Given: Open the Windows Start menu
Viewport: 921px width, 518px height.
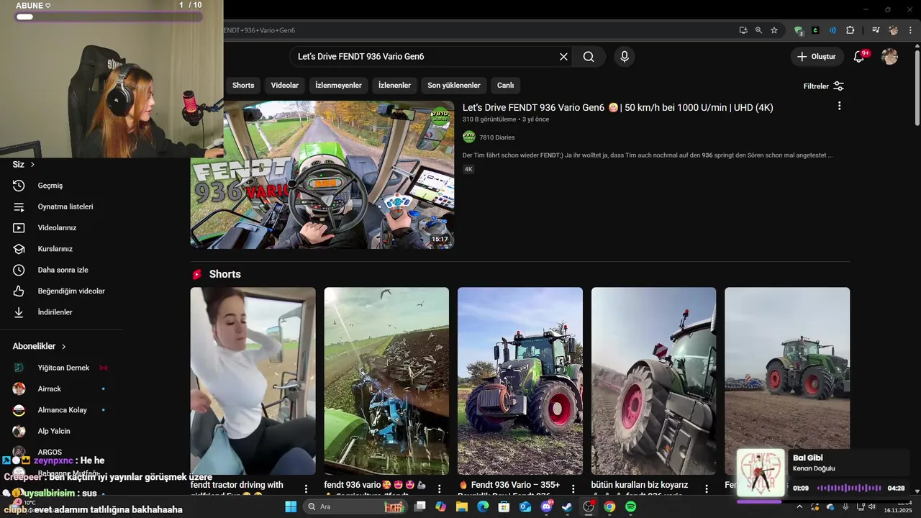Looking at the screenshot, I should (291, 506).
